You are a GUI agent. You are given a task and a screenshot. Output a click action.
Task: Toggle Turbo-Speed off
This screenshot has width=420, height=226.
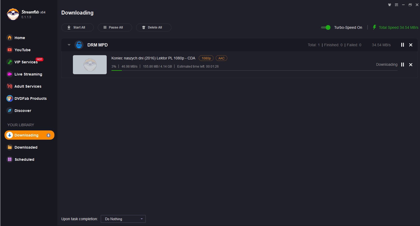(326, 27)
